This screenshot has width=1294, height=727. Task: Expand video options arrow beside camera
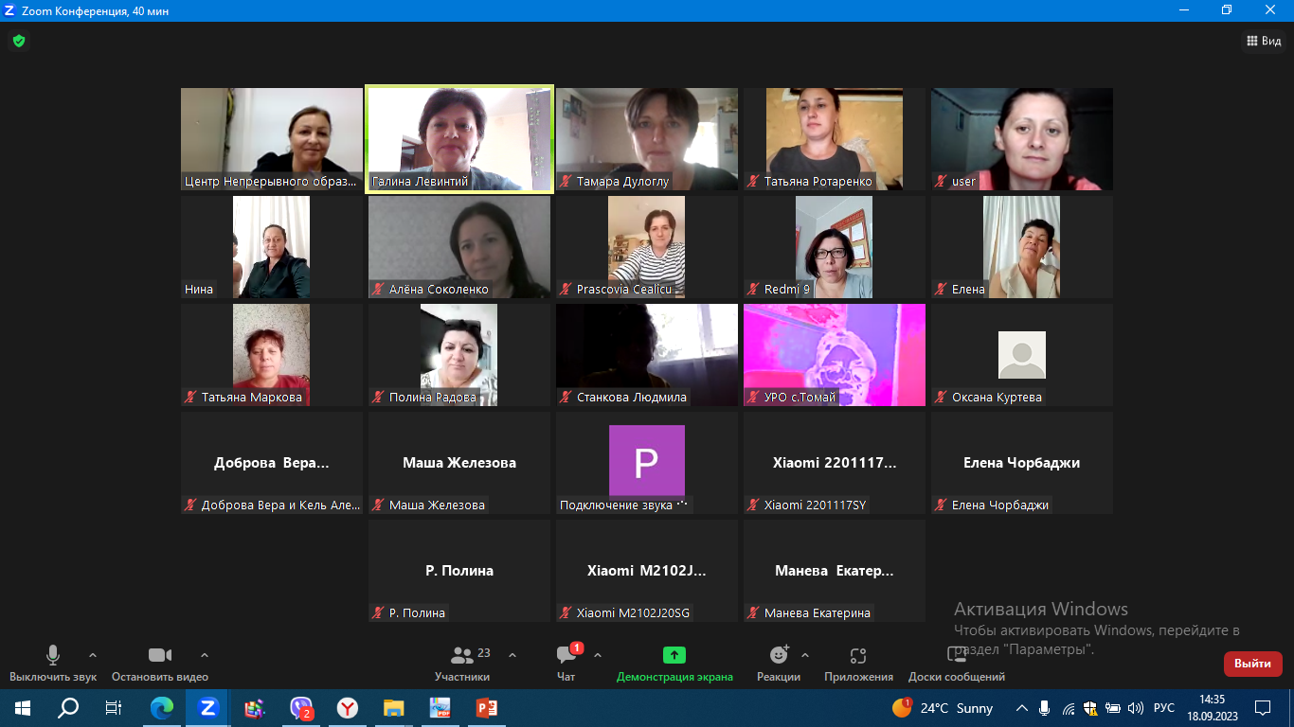(205, 655)
